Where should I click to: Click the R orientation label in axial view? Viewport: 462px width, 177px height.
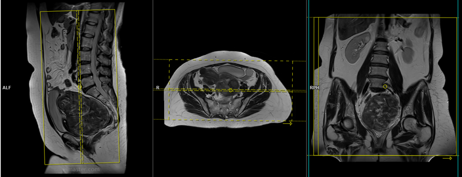point(157,88)
